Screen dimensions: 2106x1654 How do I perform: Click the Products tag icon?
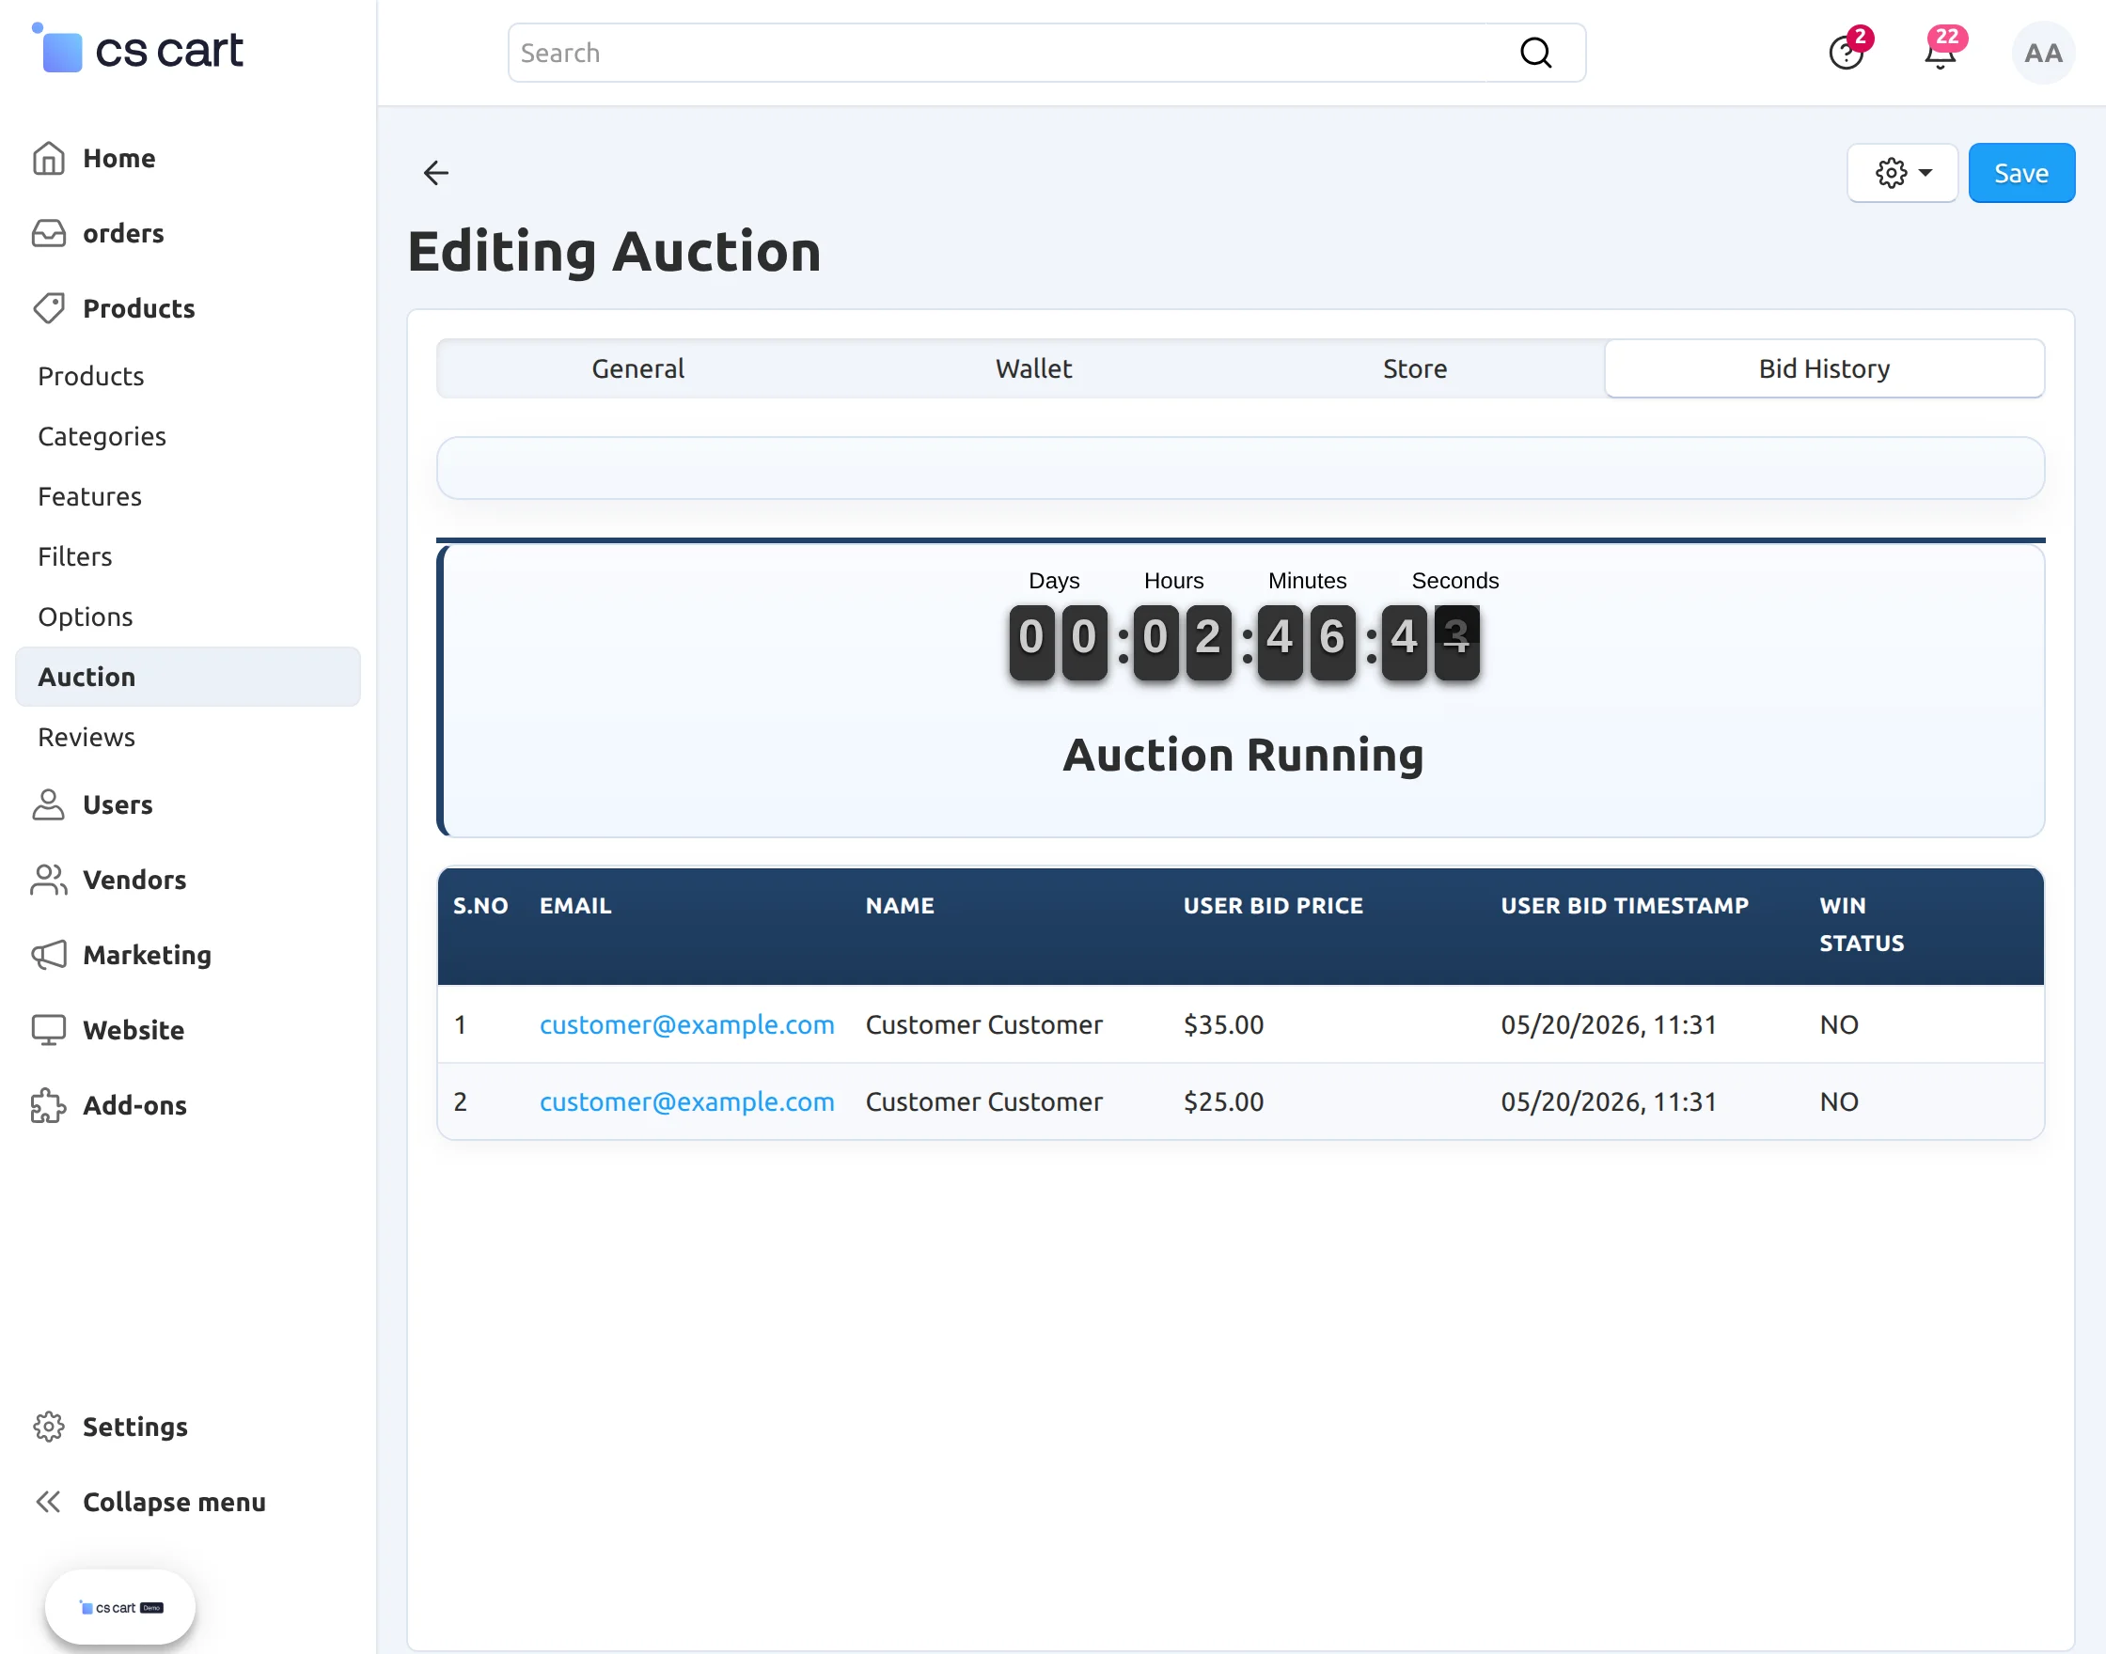coord(49,309)
